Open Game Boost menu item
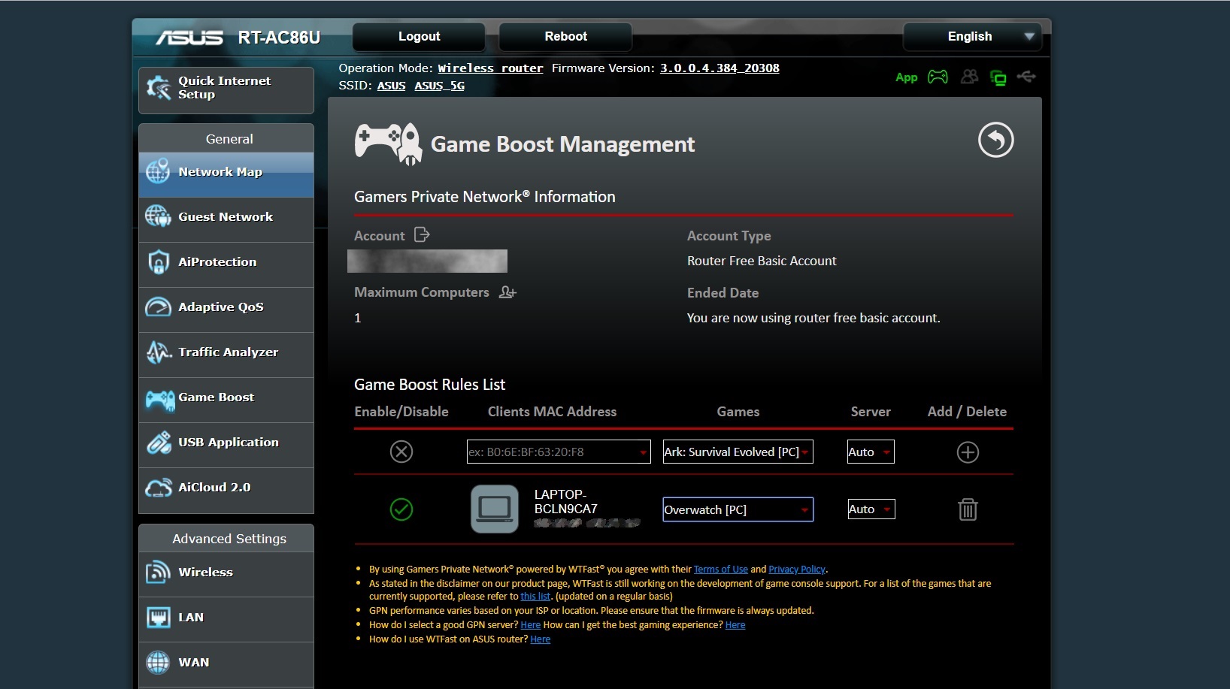Viewport: 1230px width, 689px height. coord(226,400)
